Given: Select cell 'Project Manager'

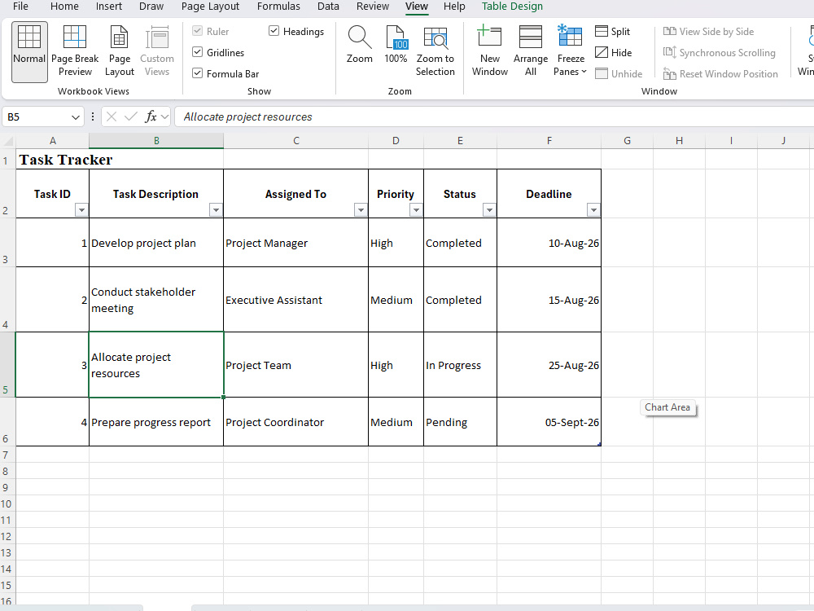Looking at the screenshot, I should pyautogui.click(x=296, y=243).
